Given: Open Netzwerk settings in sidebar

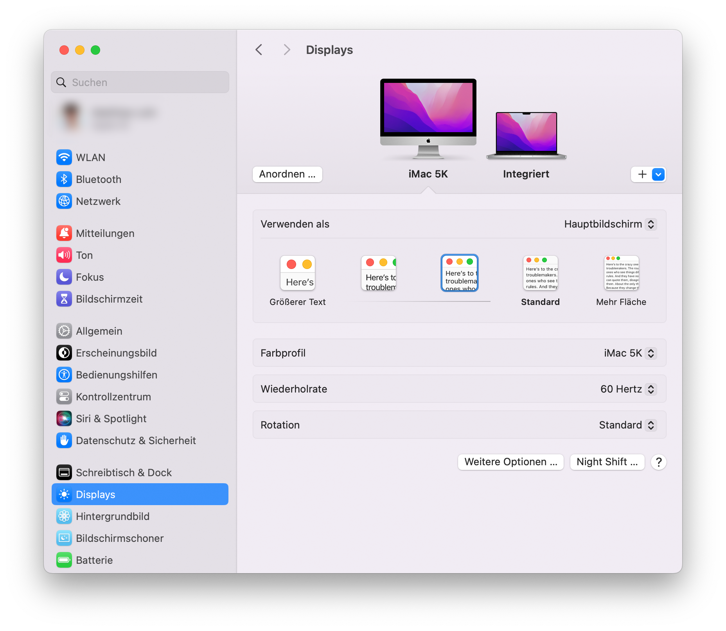Looking at the screenshot, I should pos(140,201).
